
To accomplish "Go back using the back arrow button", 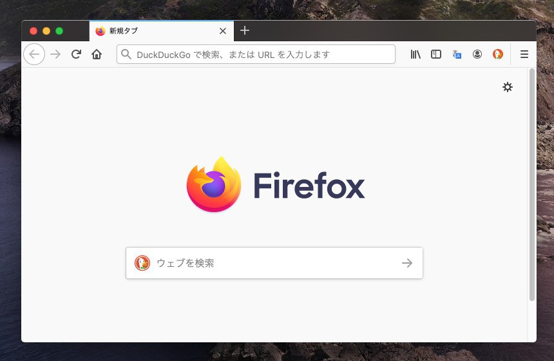I will point(34,54).
